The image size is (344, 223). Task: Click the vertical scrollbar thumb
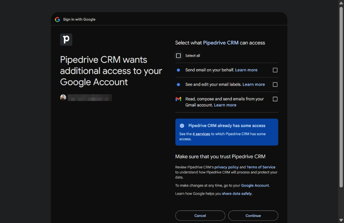(341, 97)
